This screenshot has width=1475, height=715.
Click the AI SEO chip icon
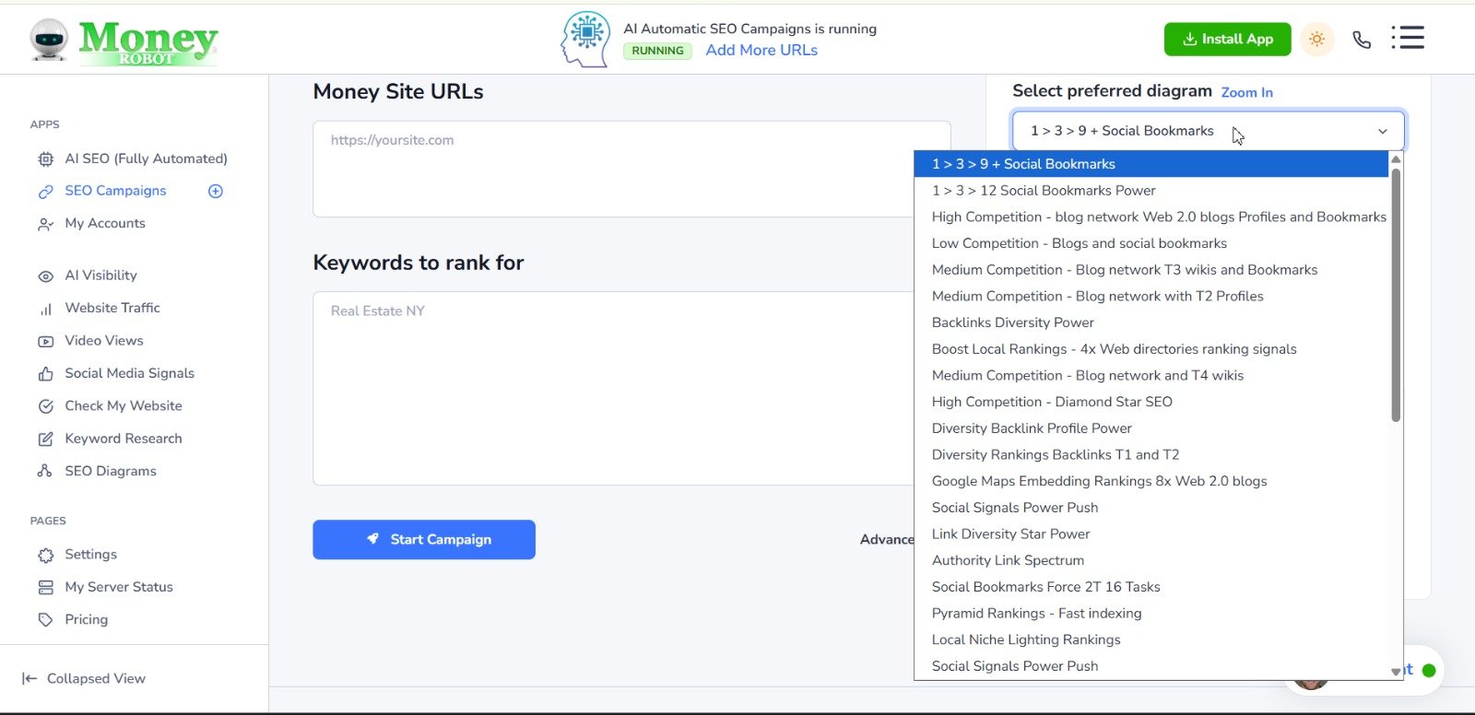pos(45,159)
